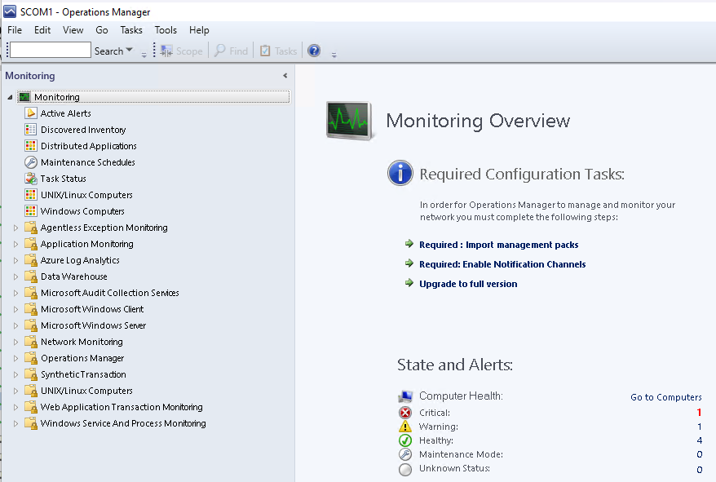Screen dimensions: 716x482
Task: Collapse the root Monitoring tree node
Action: (10, 97)
